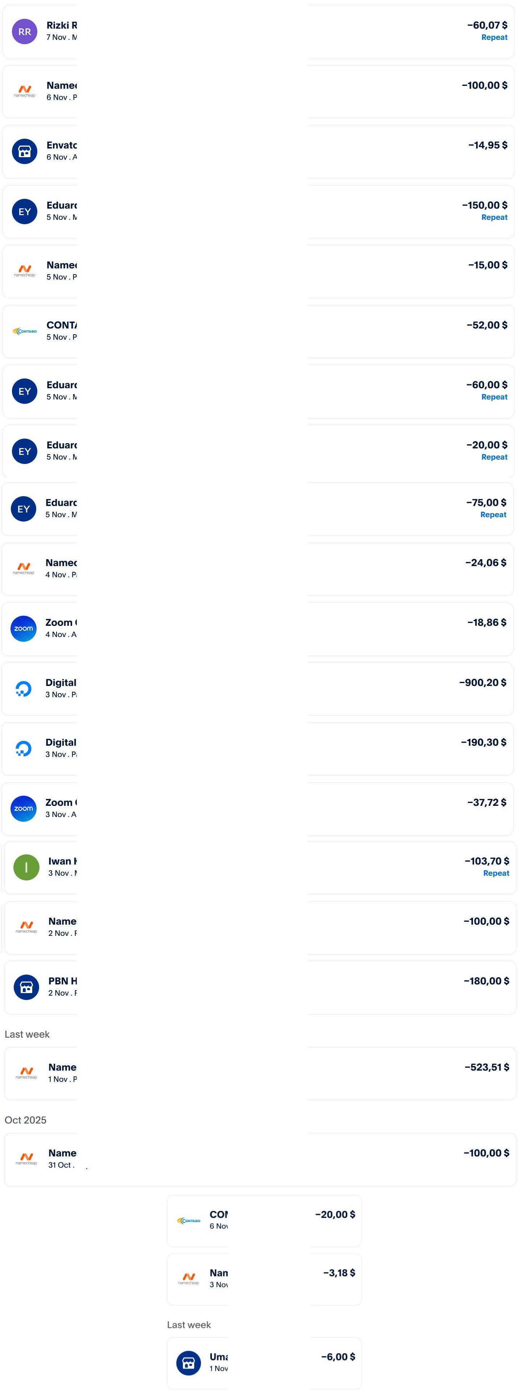This screenshot has height=1398, width=520.
Task: Click the green Iwan avatar icon
Action: tap(26, 867)
